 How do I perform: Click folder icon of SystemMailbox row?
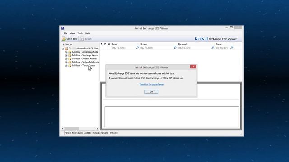coord(70,62)
